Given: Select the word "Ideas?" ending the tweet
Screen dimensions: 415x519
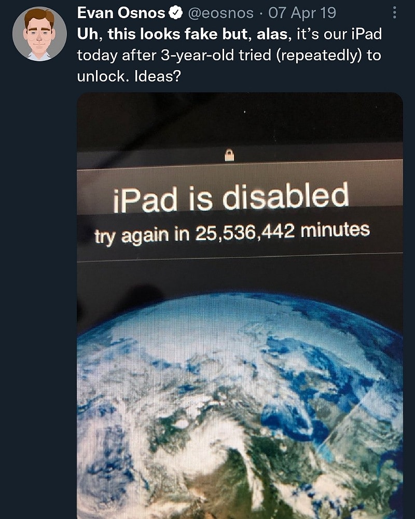Looking at the screenshot, I should click(158, 76).
